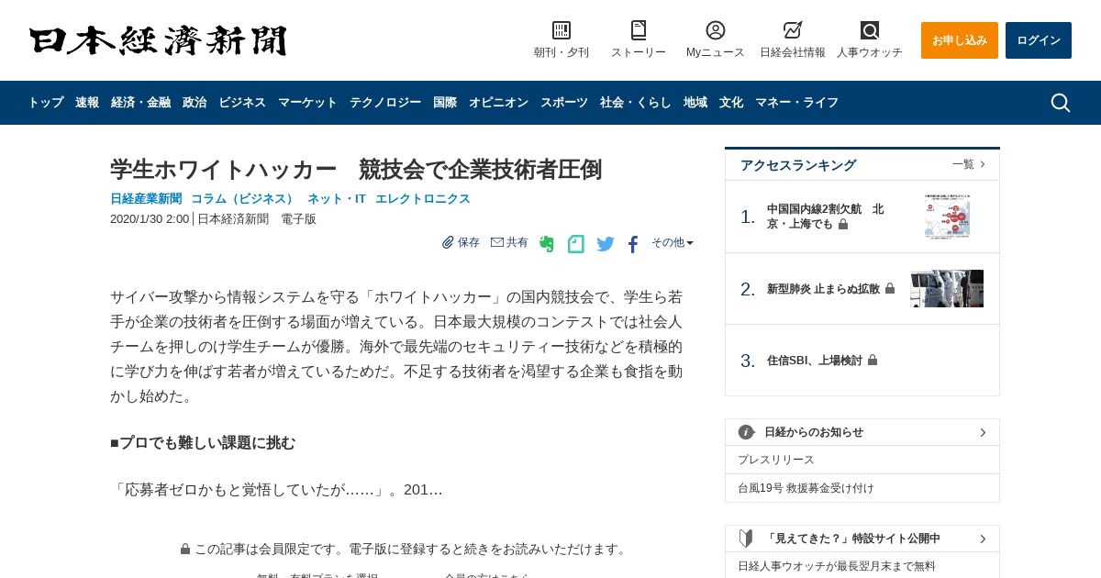This screenshot has width=1101, height=578.
Task: Open the プレスリリース link
Action: (x=776, y=460)
